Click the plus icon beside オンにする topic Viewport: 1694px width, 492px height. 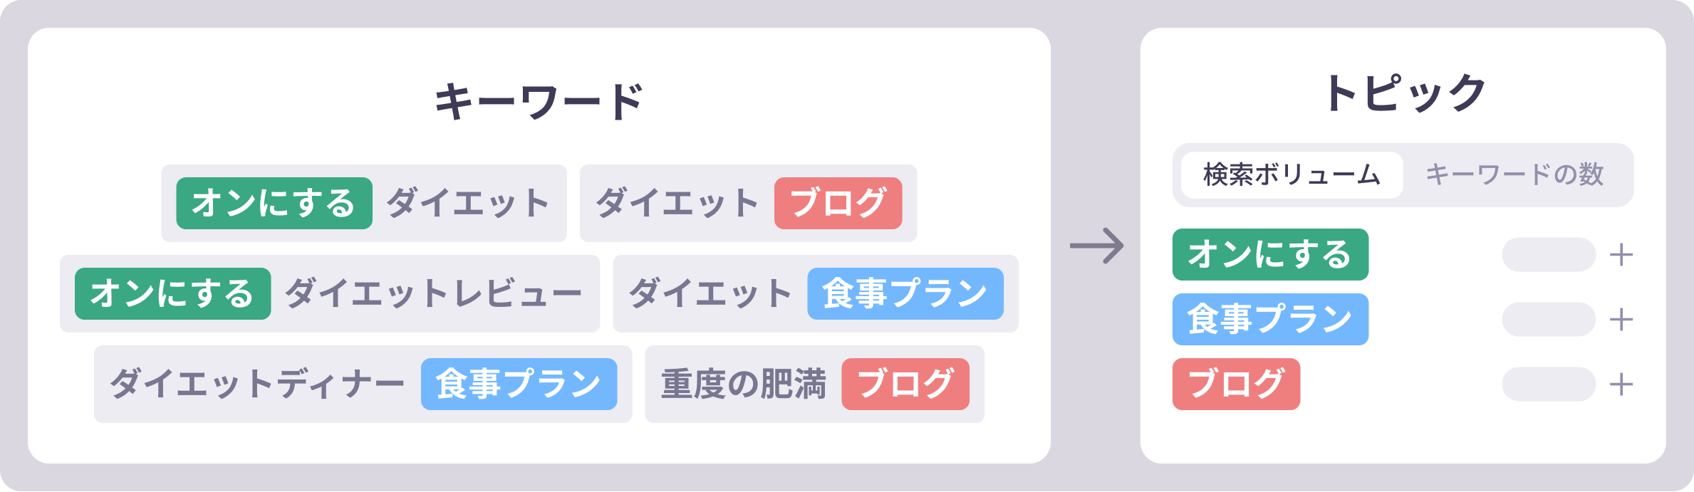click(1621, 255)
